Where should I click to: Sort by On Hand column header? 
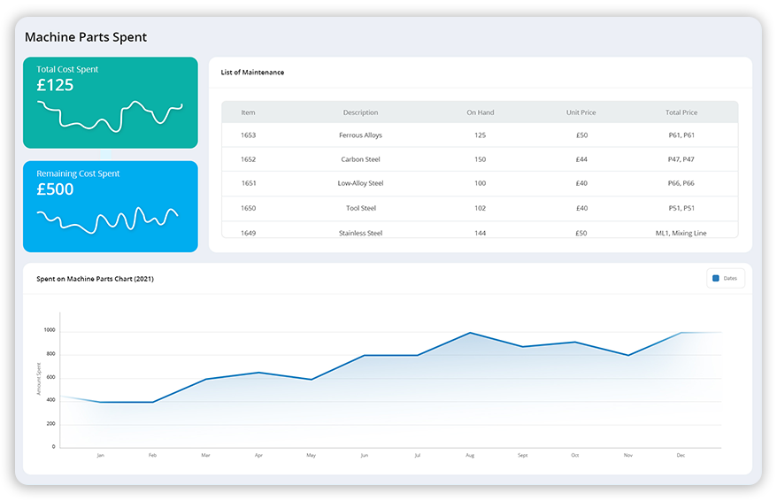coord(480,112)
